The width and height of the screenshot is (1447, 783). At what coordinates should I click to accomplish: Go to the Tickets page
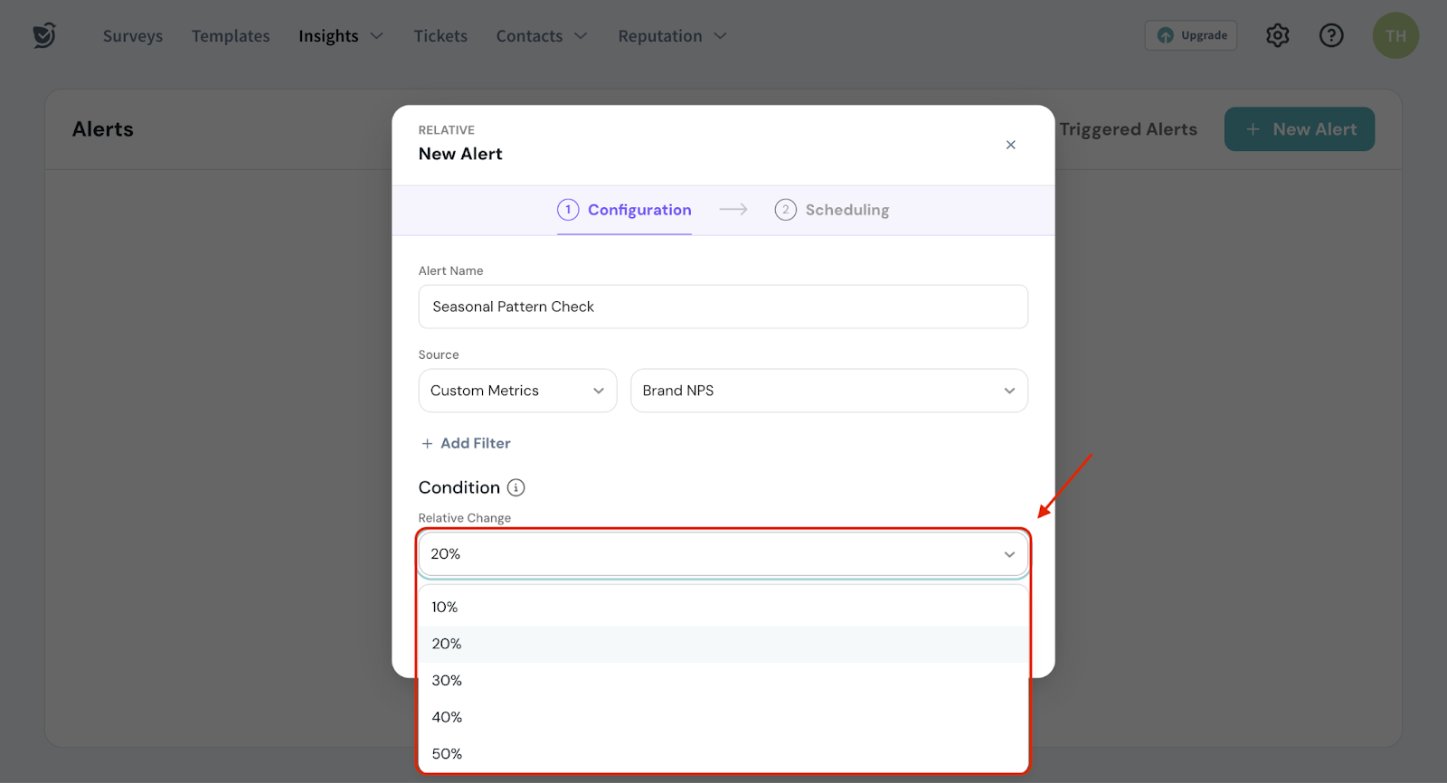(440, 36)
